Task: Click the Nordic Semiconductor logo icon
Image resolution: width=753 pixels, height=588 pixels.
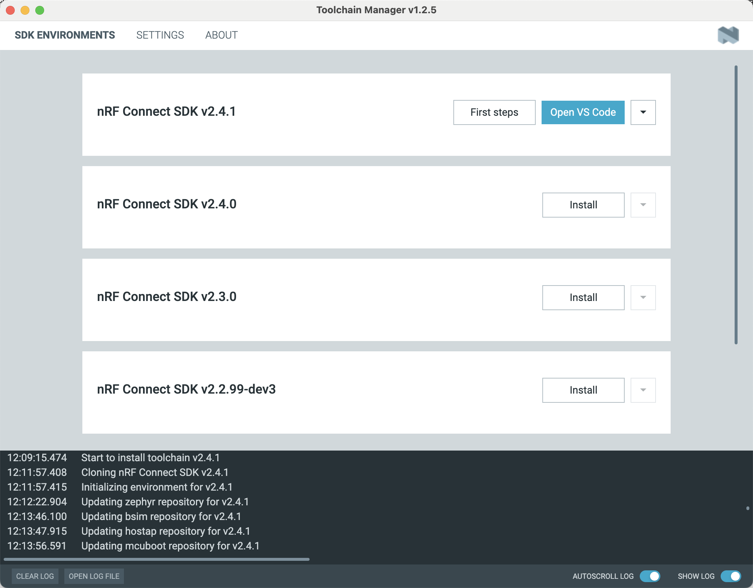Action: pos(728,35)
